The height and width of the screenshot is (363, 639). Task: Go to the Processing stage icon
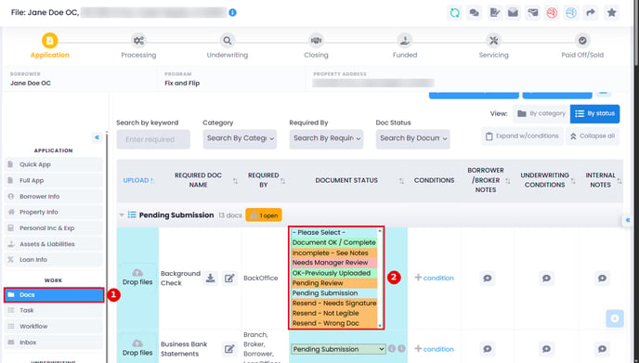click(x=138, y=40)
